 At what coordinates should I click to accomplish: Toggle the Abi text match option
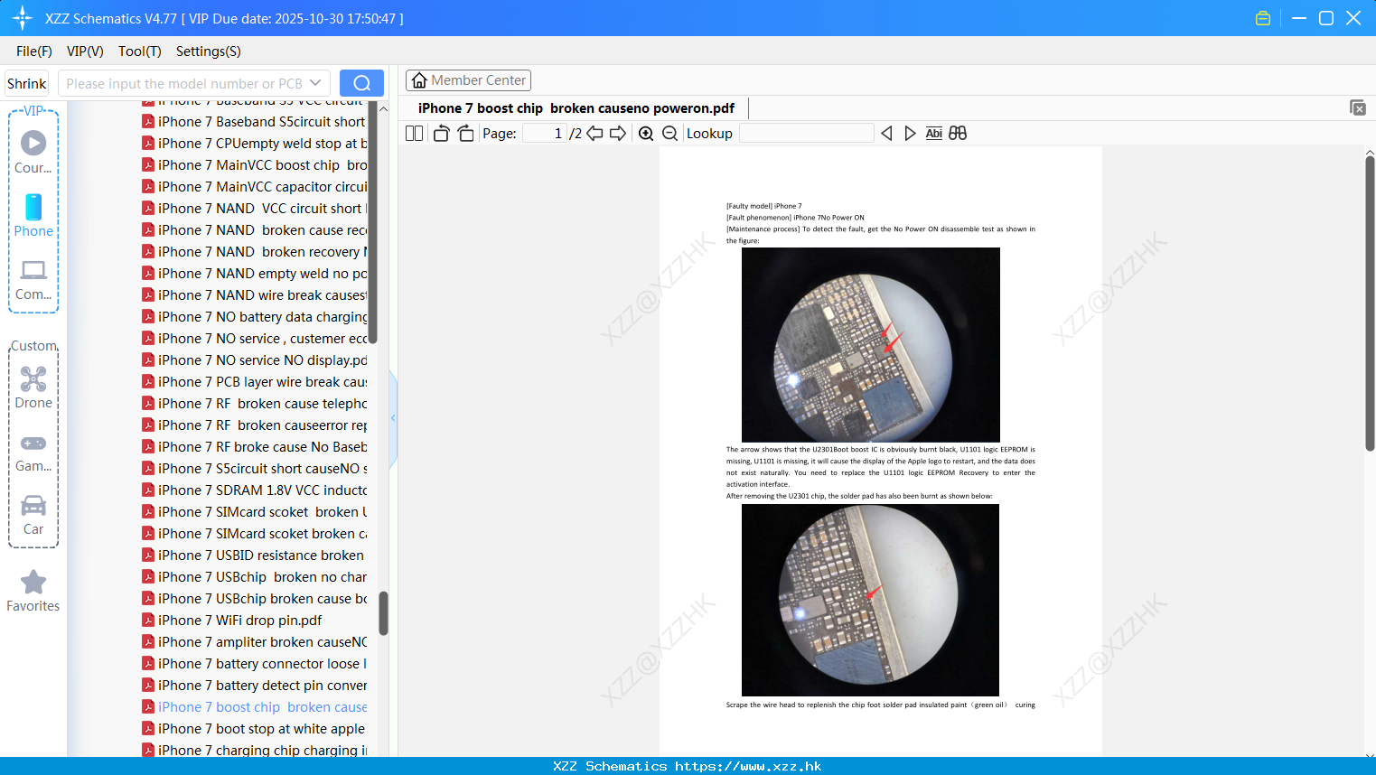pyautogui.click(x=933, y=134)
